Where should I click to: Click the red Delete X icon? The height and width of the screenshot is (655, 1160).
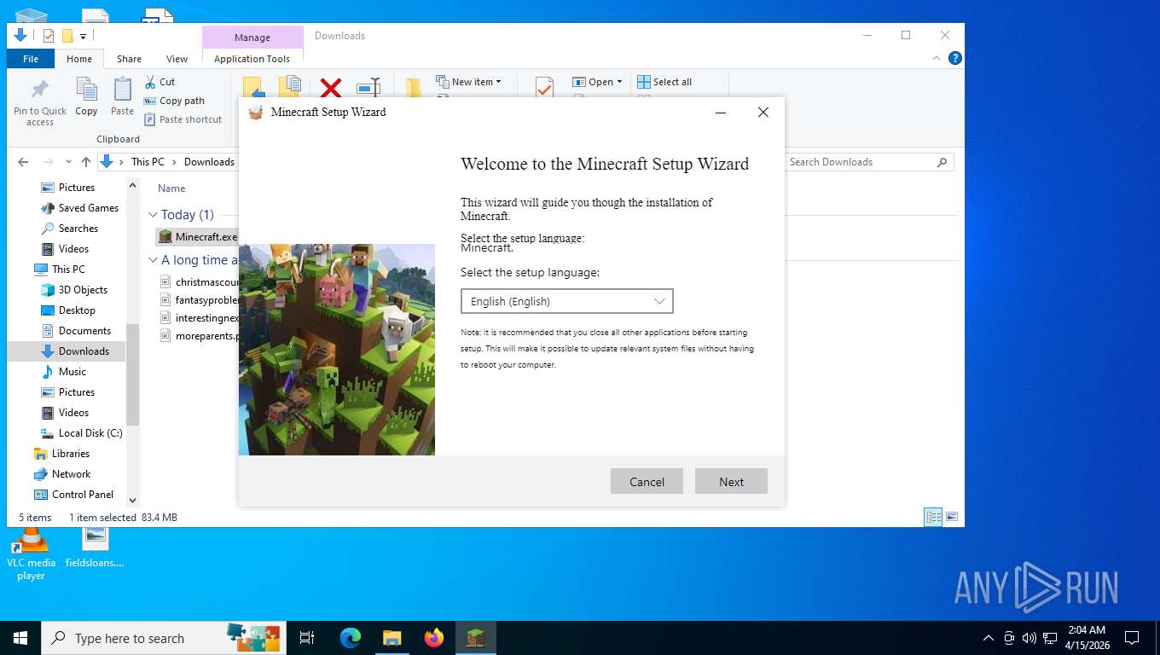tap(331, 87)
